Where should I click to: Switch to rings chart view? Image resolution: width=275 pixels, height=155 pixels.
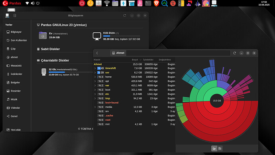[x=214, y=149]
